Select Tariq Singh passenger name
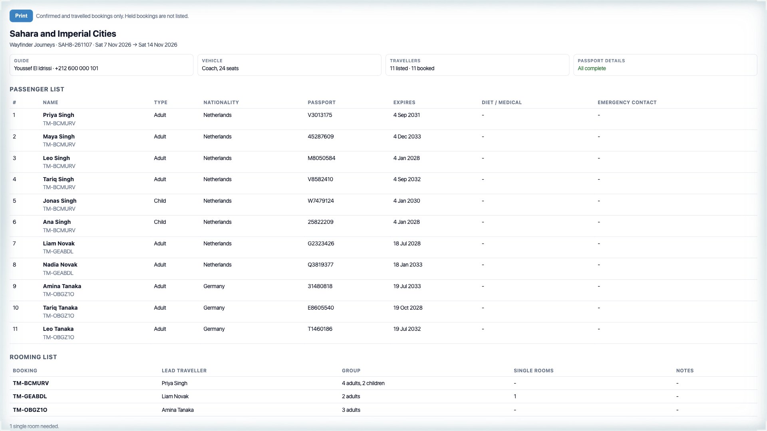 (58, 179)
